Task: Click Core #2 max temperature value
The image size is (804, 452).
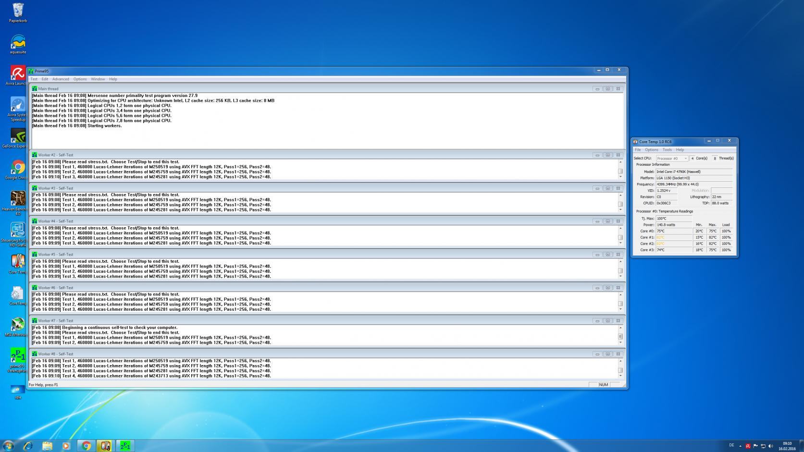Action: (x=713, y=244)
